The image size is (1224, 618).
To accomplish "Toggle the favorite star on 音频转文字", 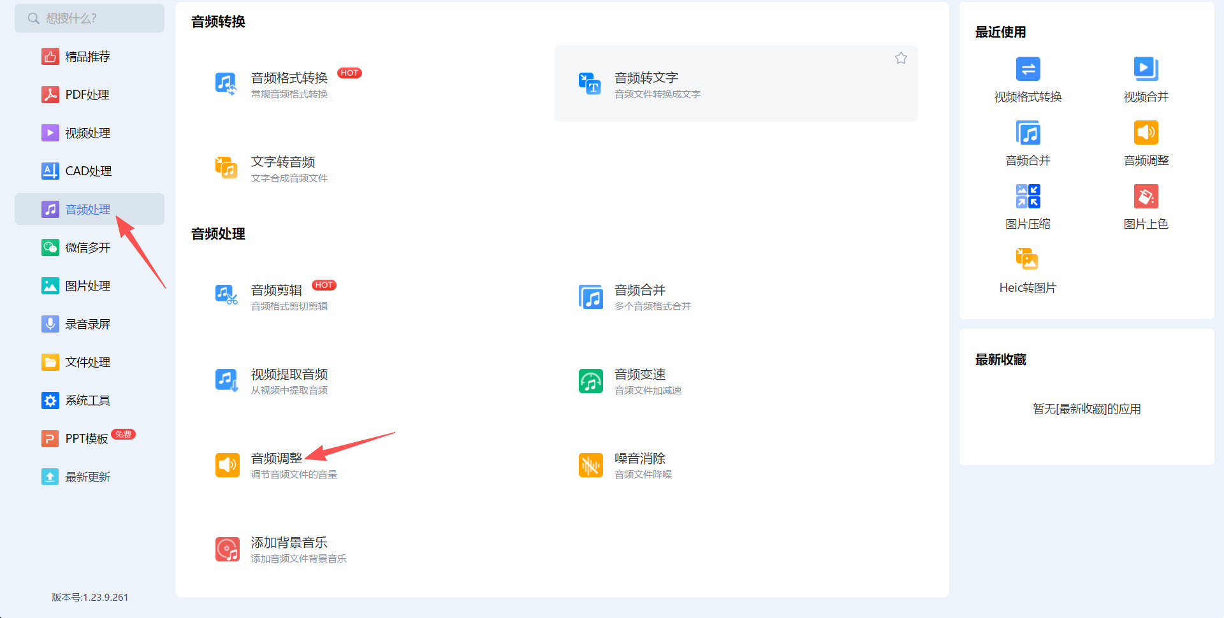I will click(x=901, y=57).
